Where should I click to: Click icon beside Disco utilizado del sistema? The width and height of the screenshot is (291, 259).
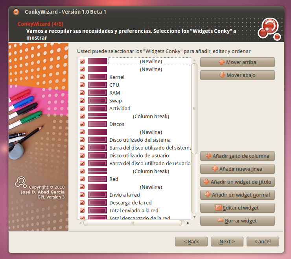click(98, 140)
